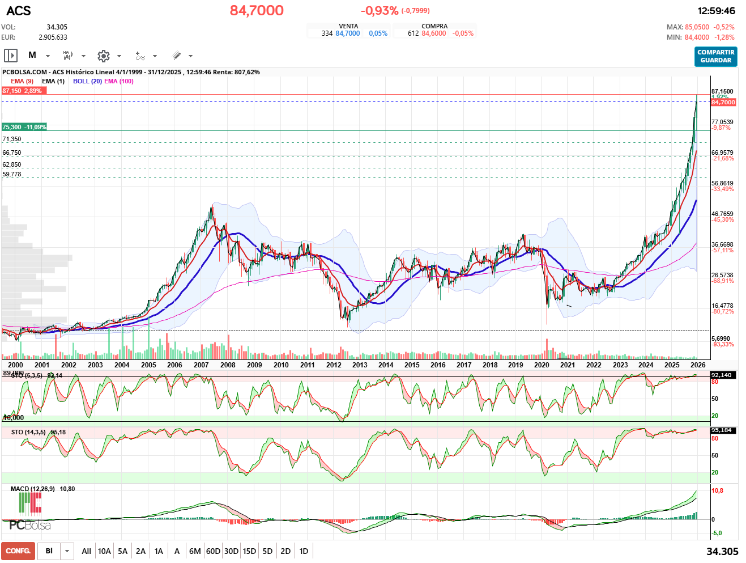Switch to the 6M time range

195,551
